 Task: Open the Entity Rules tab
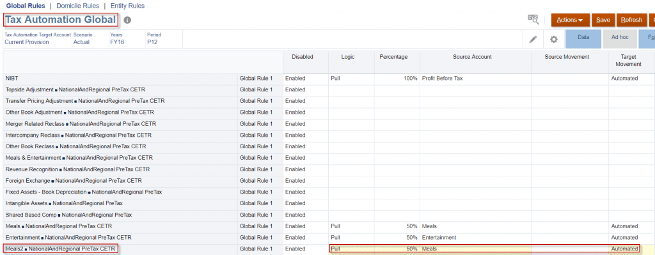[127, 6]
